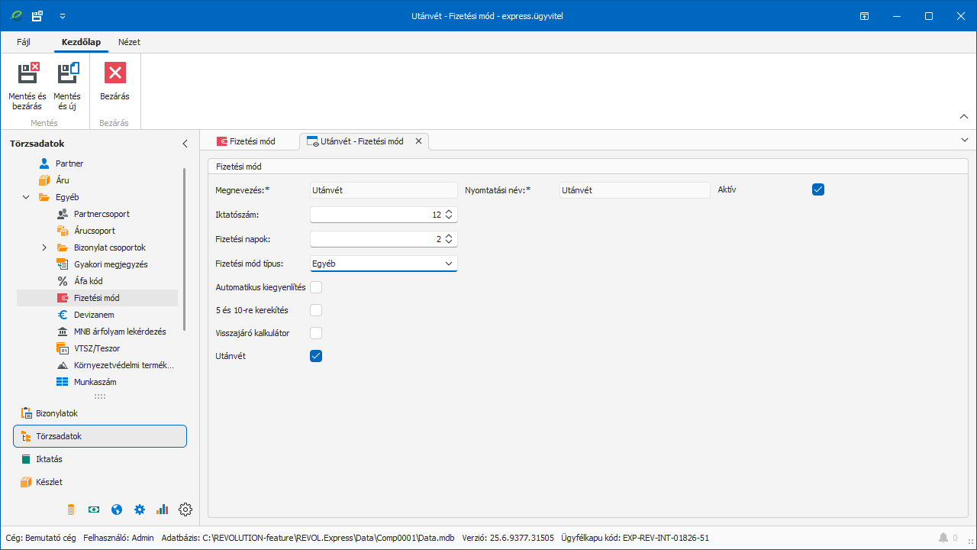Enable Automatikus kiegyenlítés checkbox
This screenshot has width=977, height=550.
pyautogui.click(x=316, y=287)
